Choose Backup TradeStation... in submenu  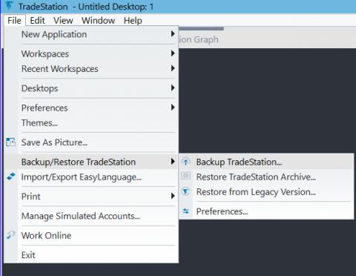click(266, 162)
